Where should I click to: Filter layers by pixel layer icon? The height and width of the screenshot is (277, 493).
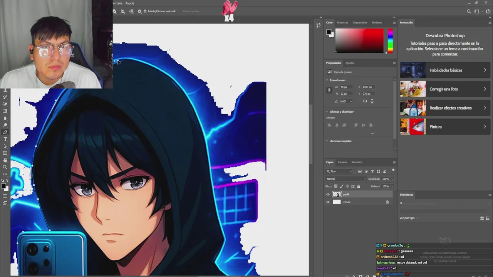point(360,171)
